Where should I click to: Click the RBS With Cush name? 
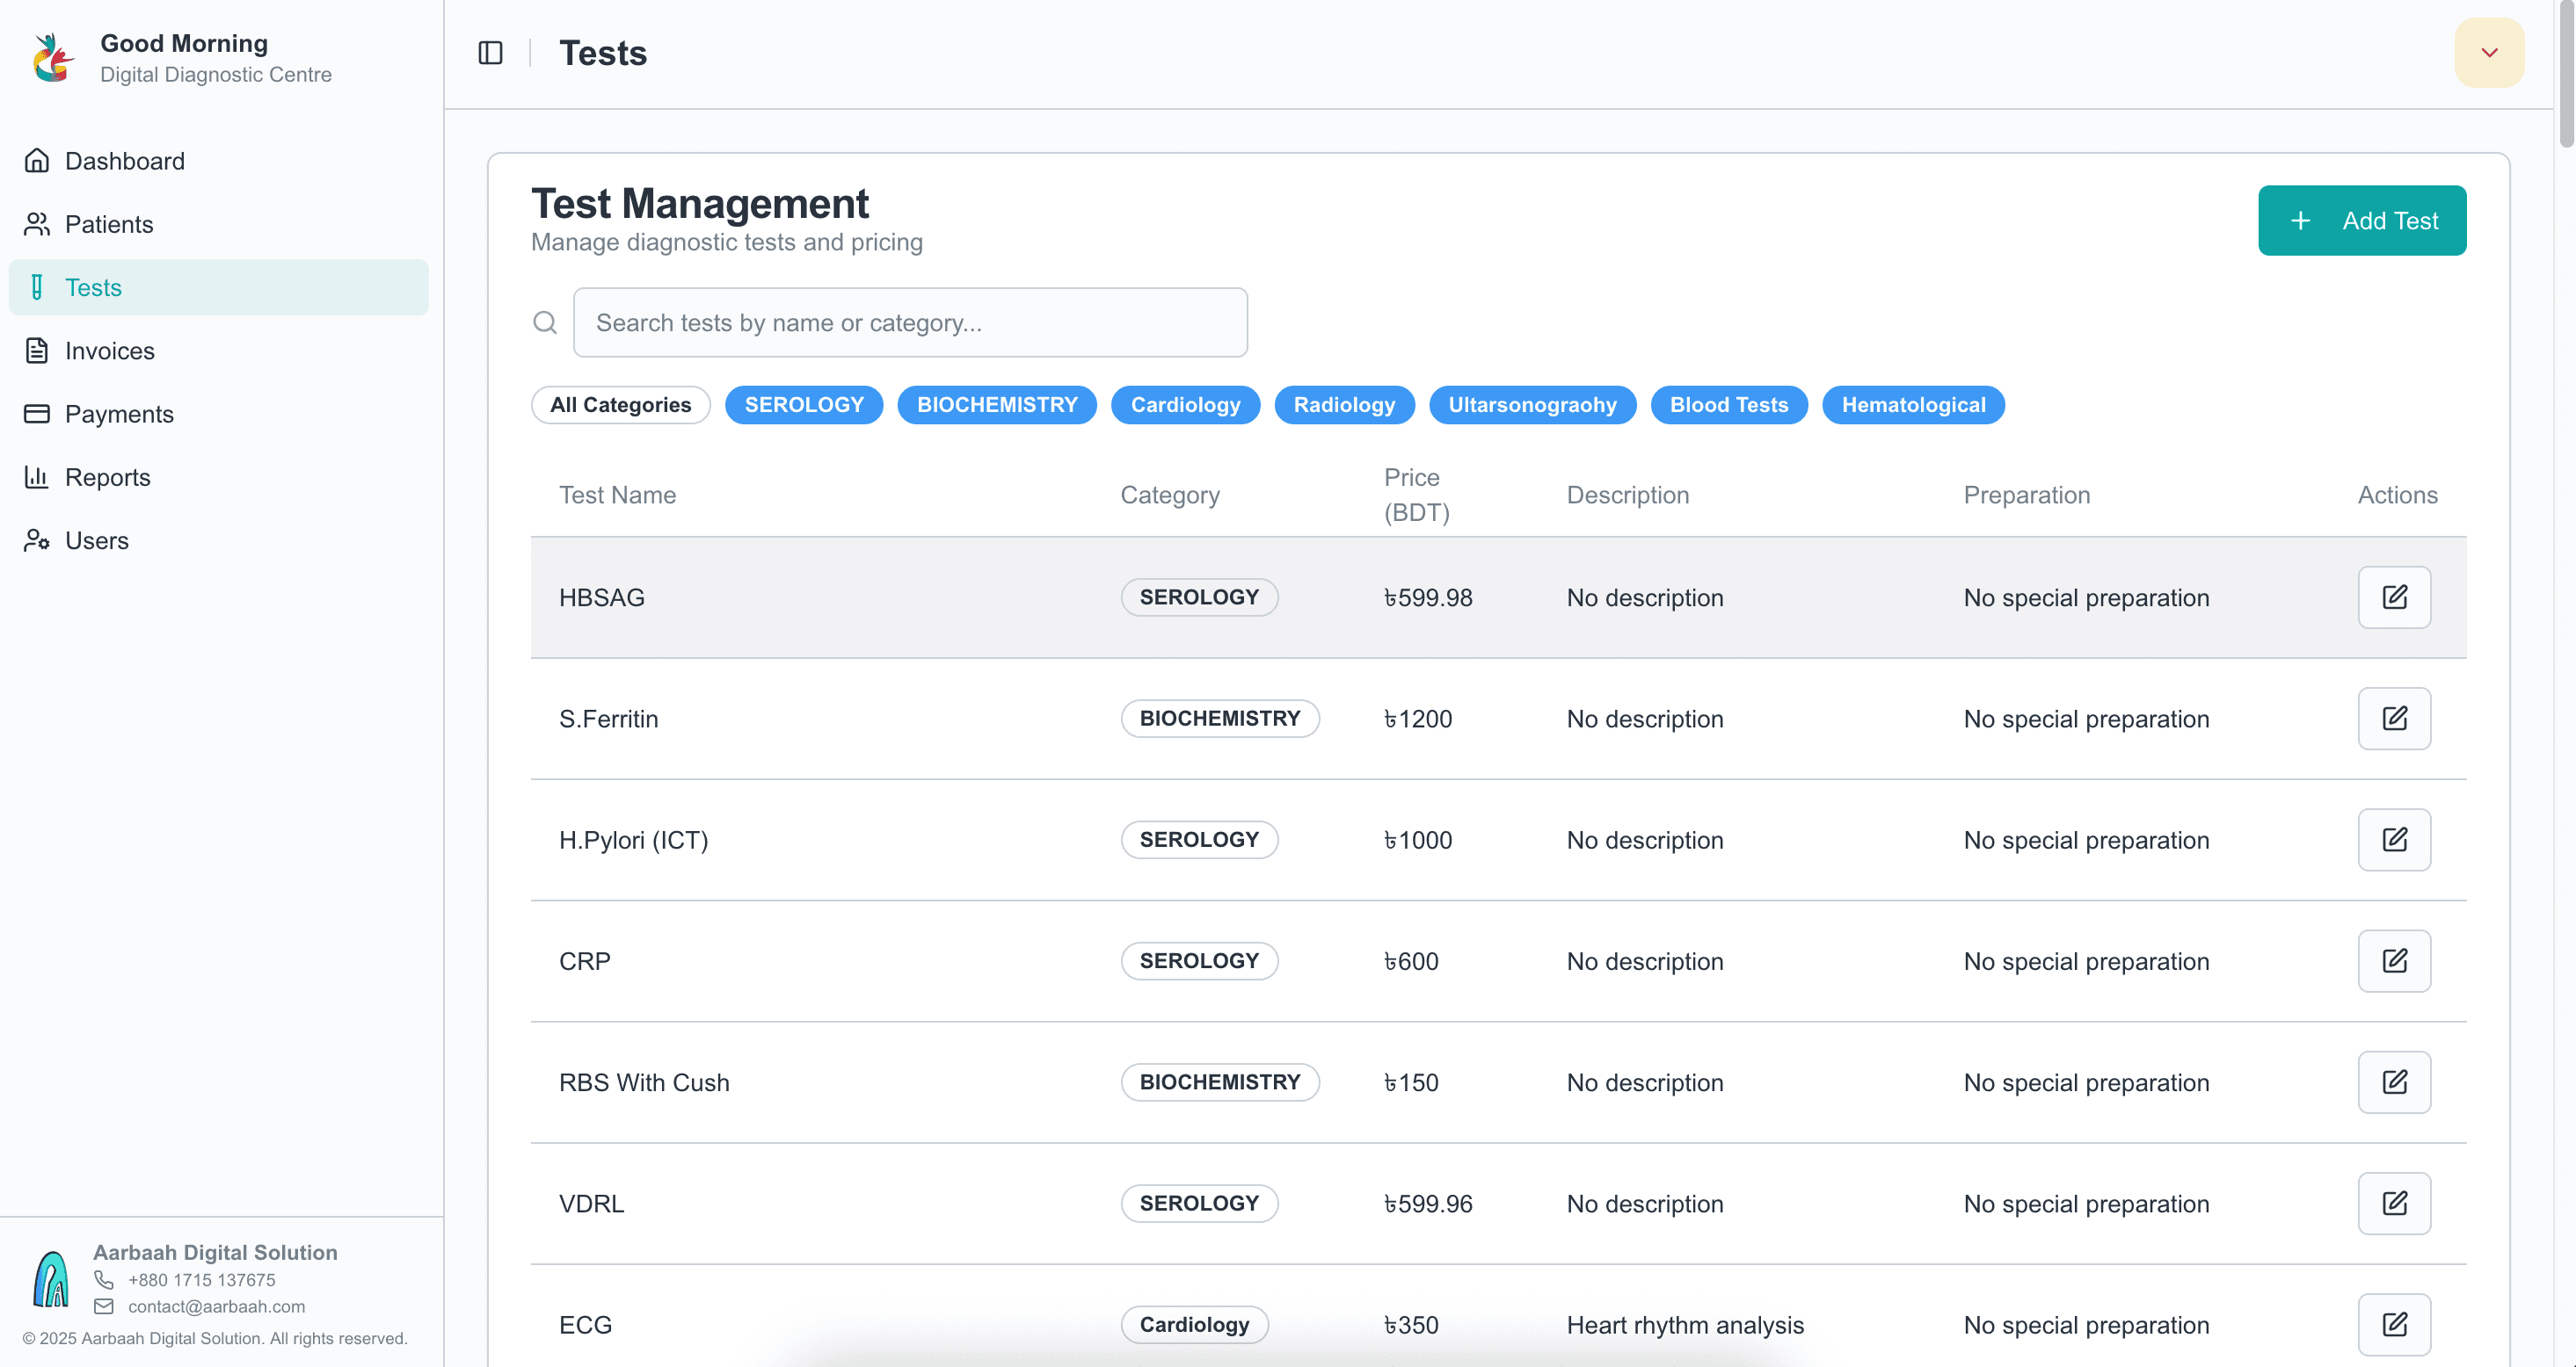coord(644,1082)
